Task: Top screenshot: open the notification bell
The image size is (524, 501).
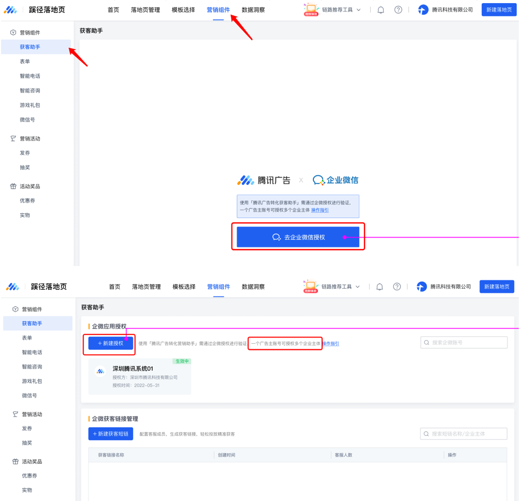Action: tap(381, 10)
